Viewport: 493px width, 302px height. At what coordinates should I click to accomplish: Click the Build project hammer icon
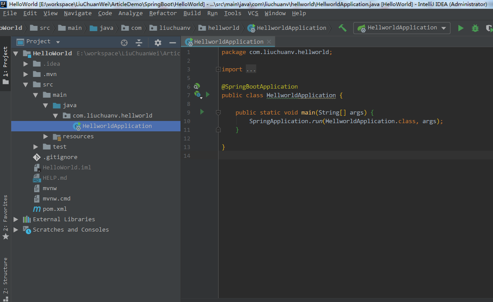342,28
